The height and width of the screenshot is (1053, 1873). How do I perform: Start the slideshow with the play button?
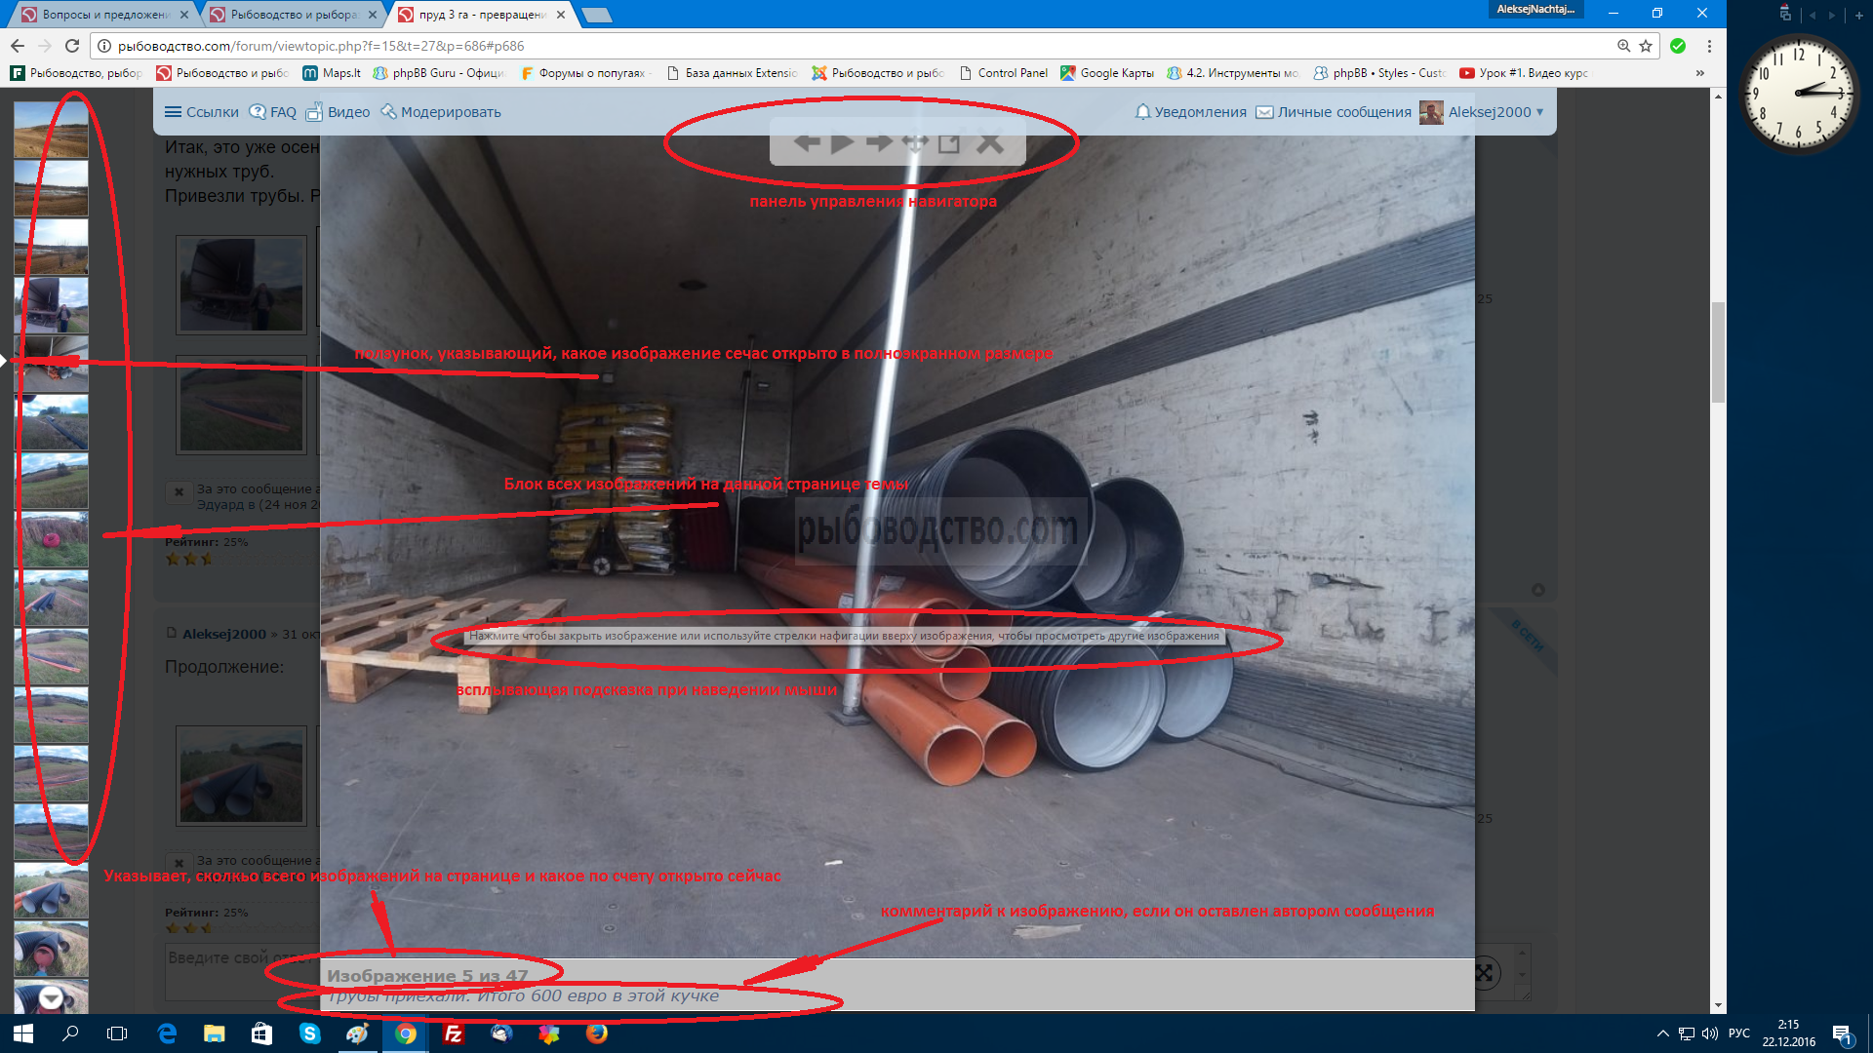point(843,142)
